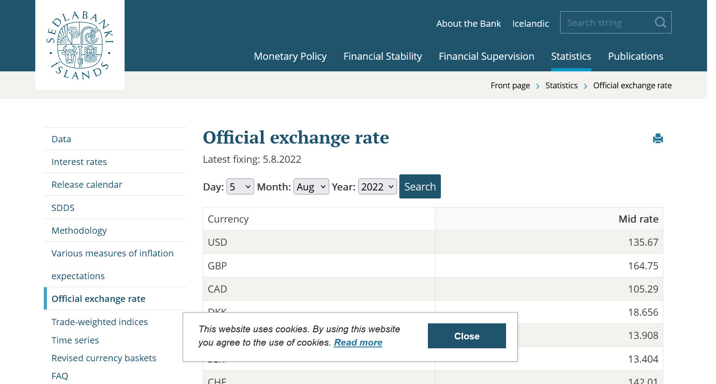The image size is (716, 384).
Task: Open the Month dropdown
Action: point(311,187)
